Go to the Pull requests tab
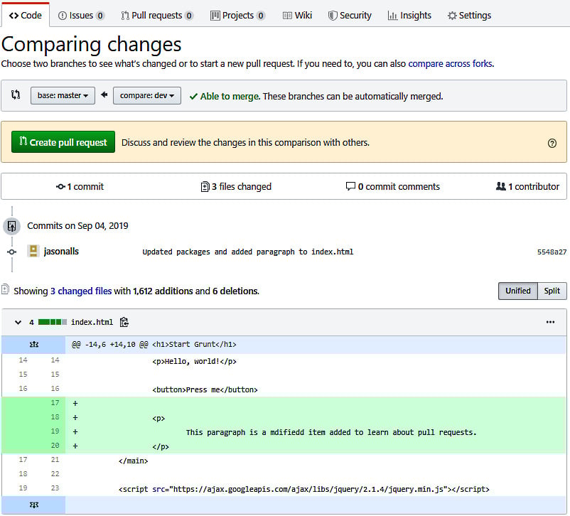This screenshot has height=516, width=570. [x=157, y=15]
